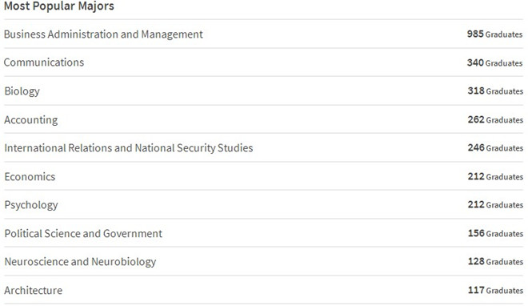Open the Biology major entry
Image resolution: width=528 pixels, height=306 pixels.
click(22, 91)
